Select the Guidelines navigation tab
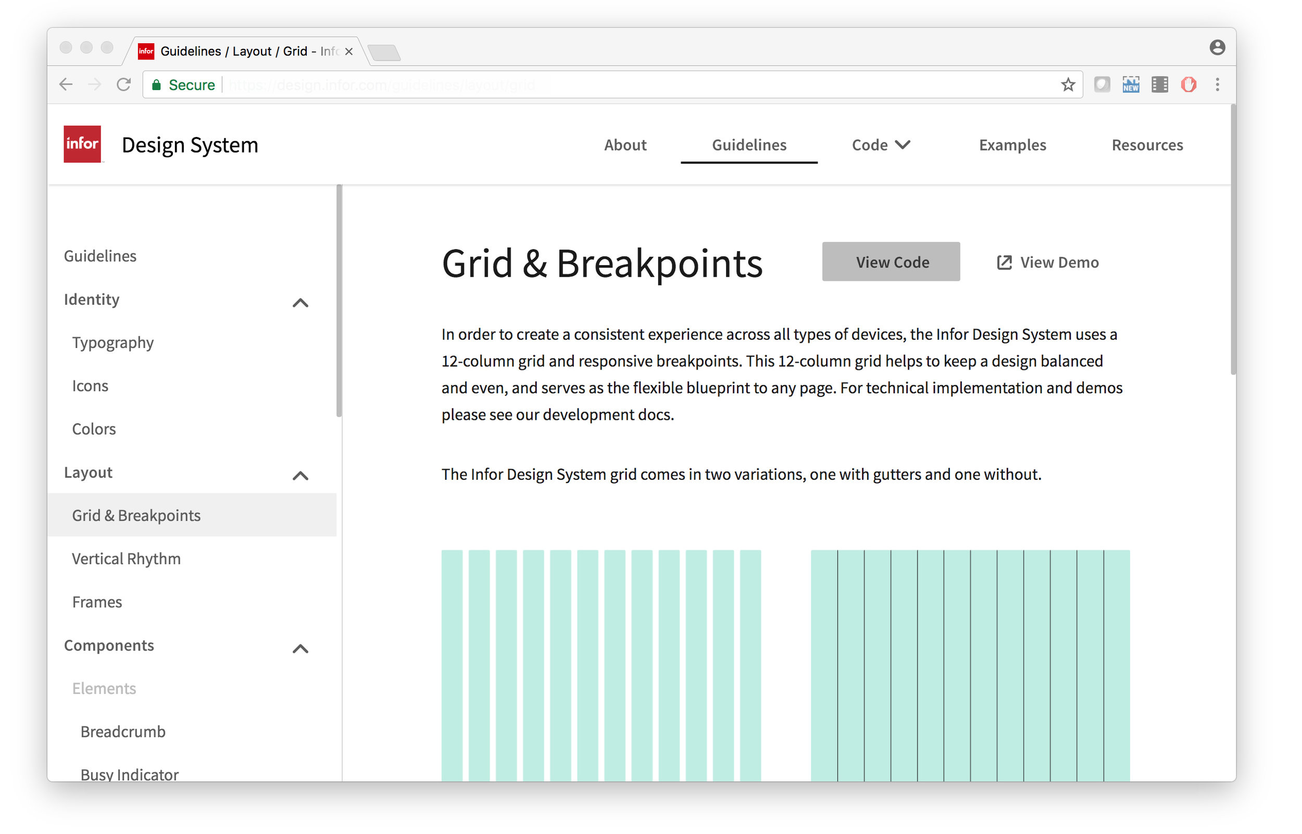This screenshot has height=834, width=1302. 750,145
